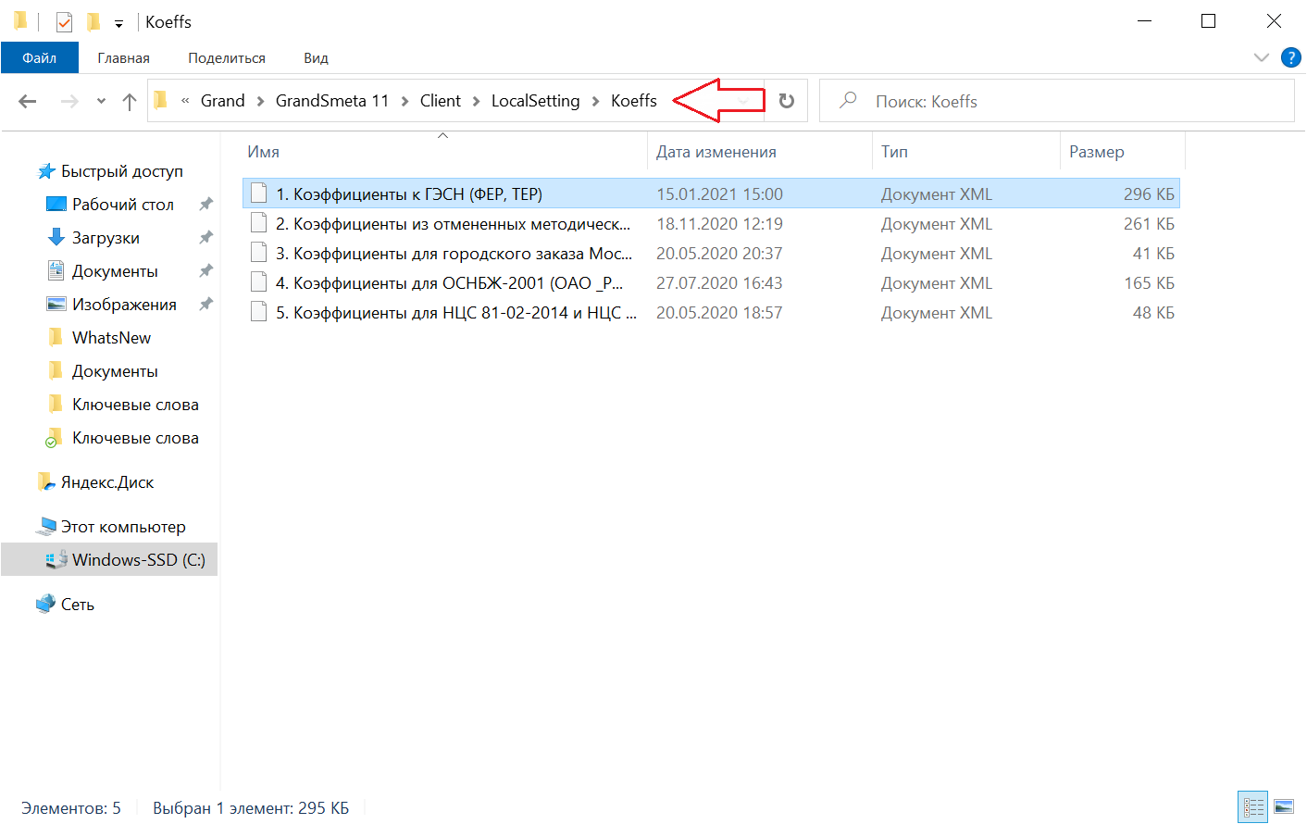
Task: Sort files by the Имя column header
Action: point(445,152)
